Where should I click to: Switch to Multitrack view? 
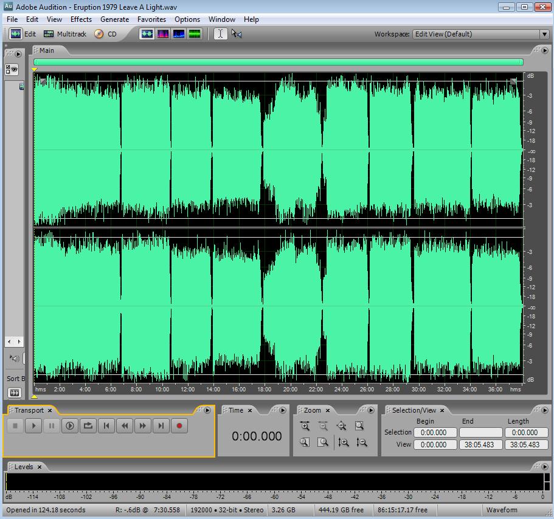[65, 34]
